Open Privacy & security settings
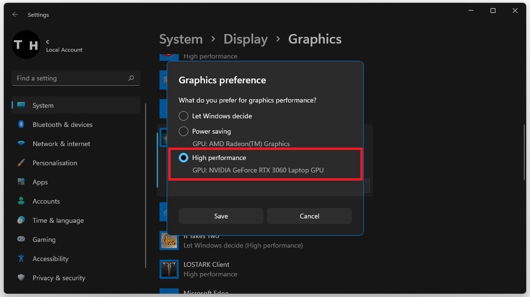Screen dimensions: 530x297 point(76,278)
